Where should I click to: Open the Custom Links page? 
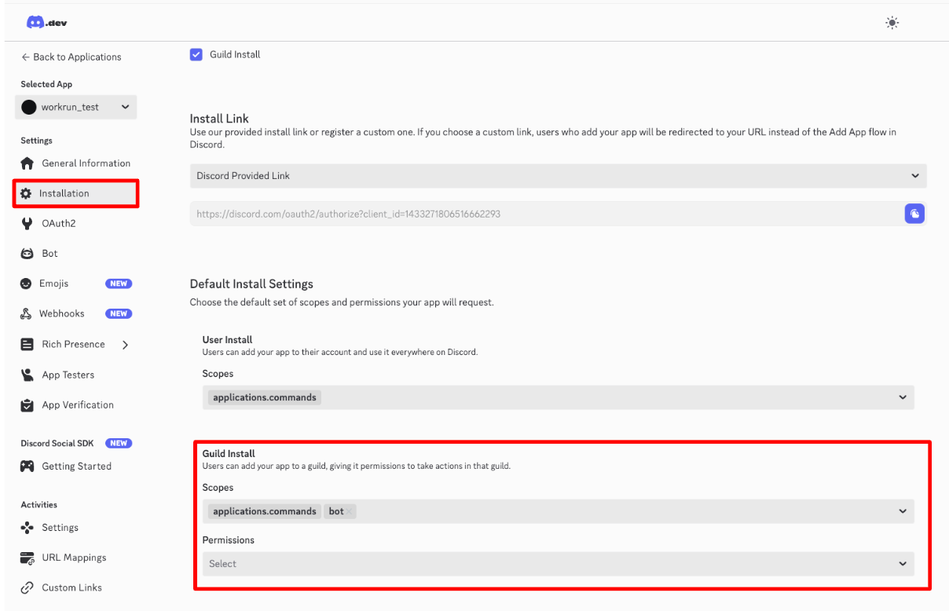point(71,587)
